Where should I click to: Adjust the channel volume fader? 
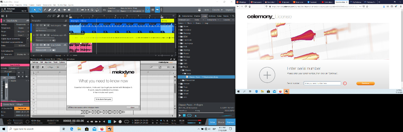pos(6,86)
